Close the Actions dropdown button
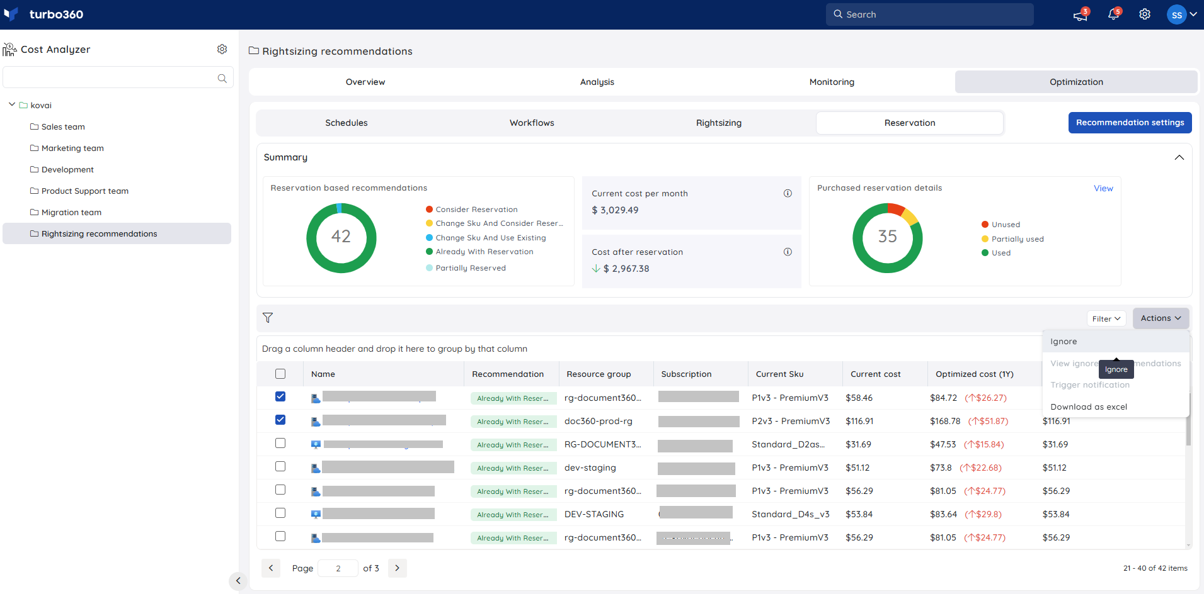The image size is (1204, 594). tap(1161, 318)
